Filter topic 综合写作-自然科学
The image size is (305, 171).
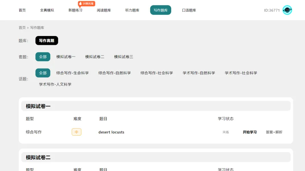click(x=115, y=73)
